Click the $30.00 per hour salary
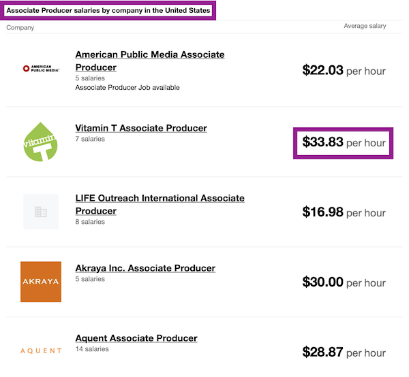The height and width of the screenshot is (377, 409). tap(344, 282)
